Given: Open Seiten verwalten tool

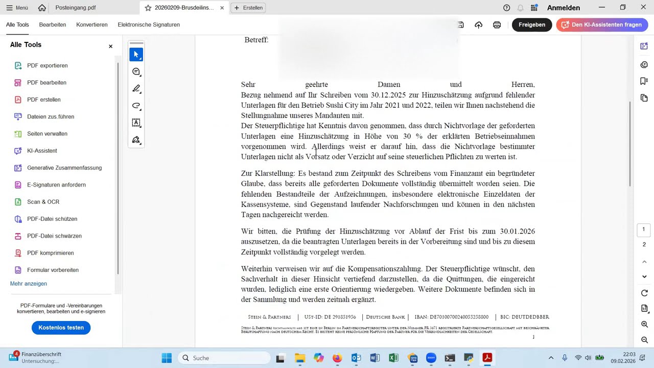Looking at the screenshot, I should pyautogui.click(x=47, y=133).
